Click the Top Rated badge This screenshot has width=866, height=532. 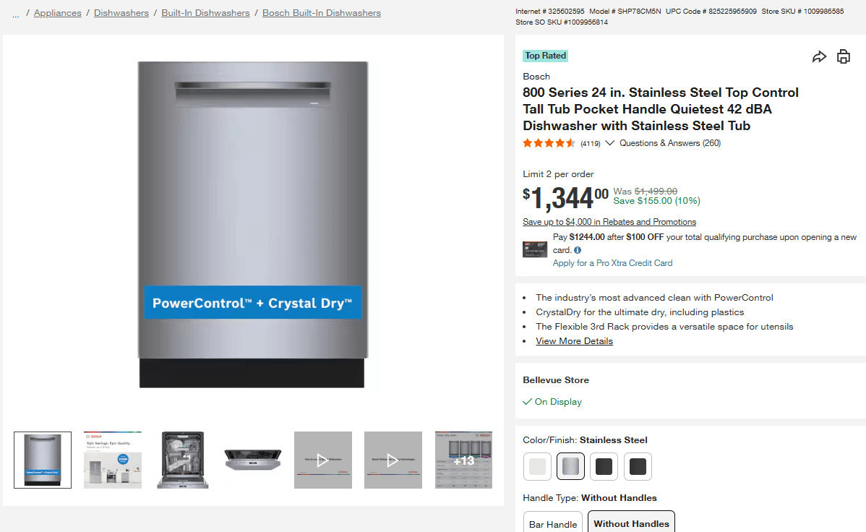[545, 56]
